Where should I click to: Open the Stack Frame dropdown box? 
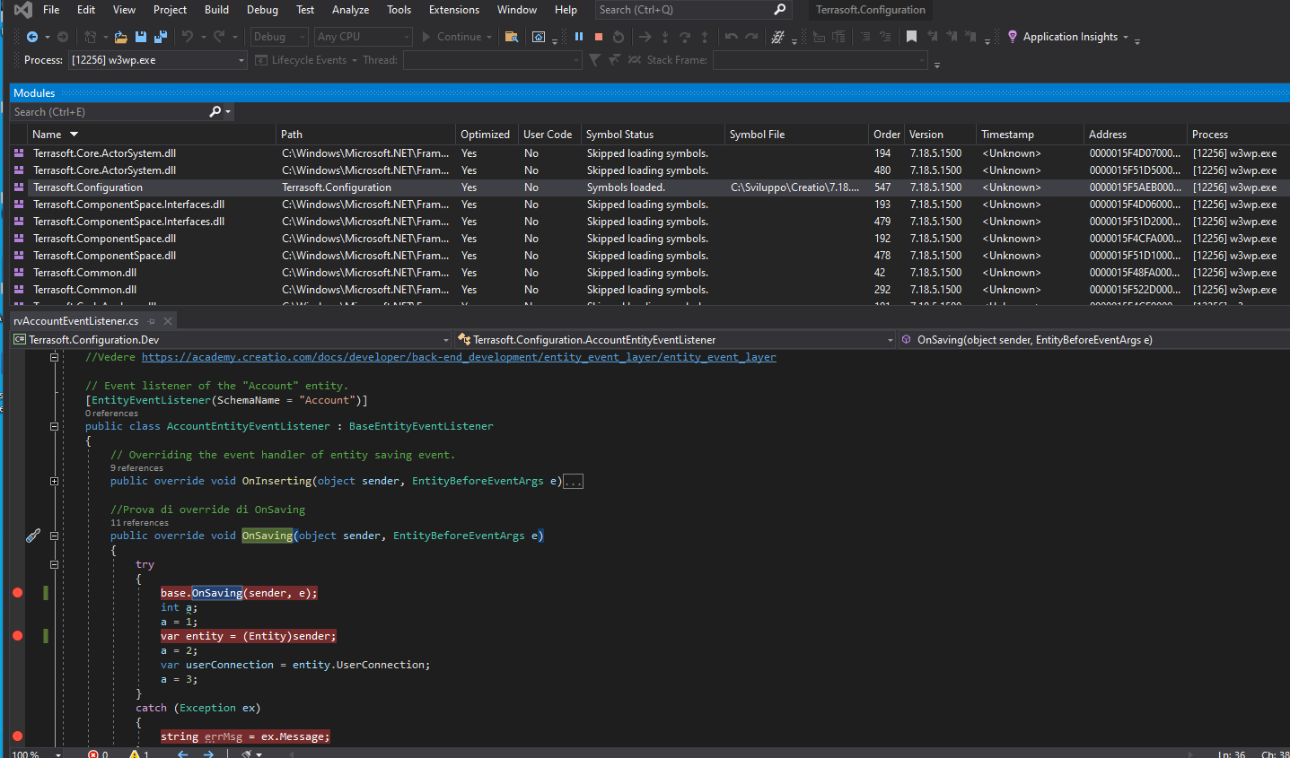[x=821, y=60]
